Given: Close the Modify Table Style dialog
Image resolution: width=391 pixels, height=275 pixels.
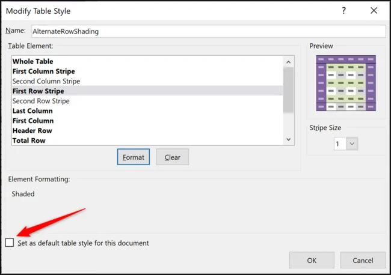Looking at the screenshot, I should click(374, 11).
